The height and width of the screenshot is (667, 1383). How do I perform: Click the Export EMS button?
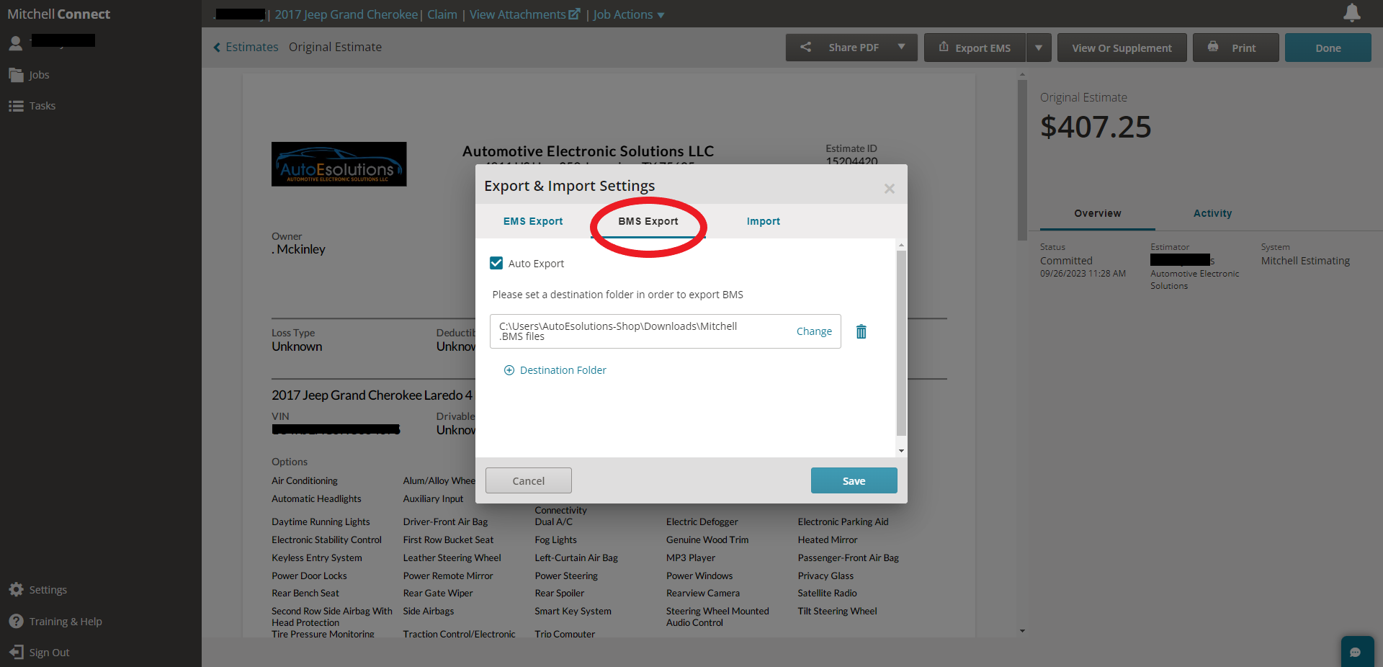click(975, 48)
